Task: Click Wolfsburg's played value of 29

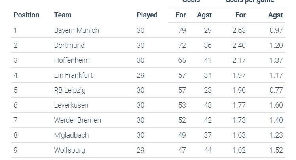Action: [140, 150]
